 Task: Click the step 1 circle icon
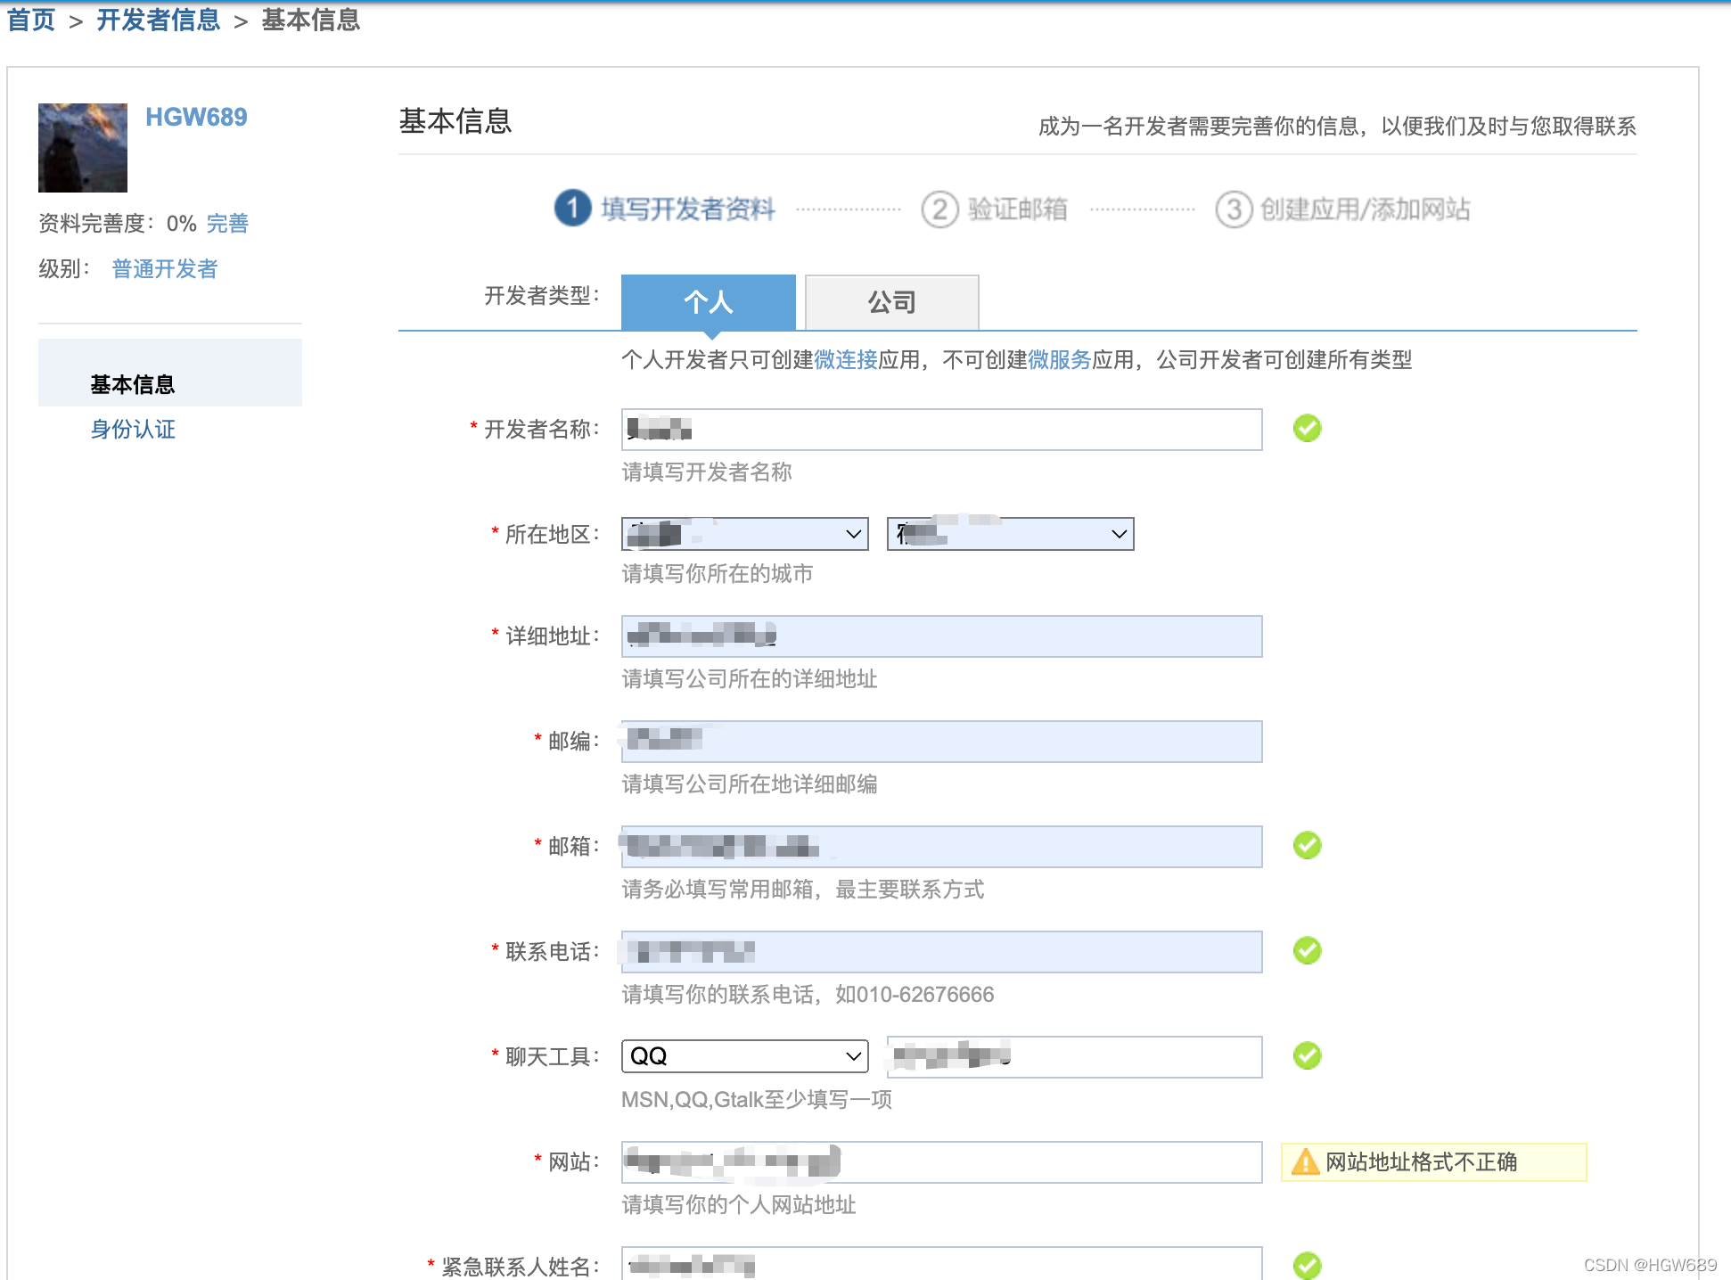[572, 209]
